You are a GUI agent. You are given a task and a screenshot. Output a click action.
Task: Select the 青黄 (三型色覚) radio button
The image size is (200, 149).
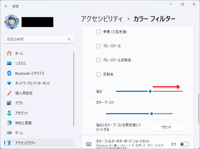coord(99,32)
